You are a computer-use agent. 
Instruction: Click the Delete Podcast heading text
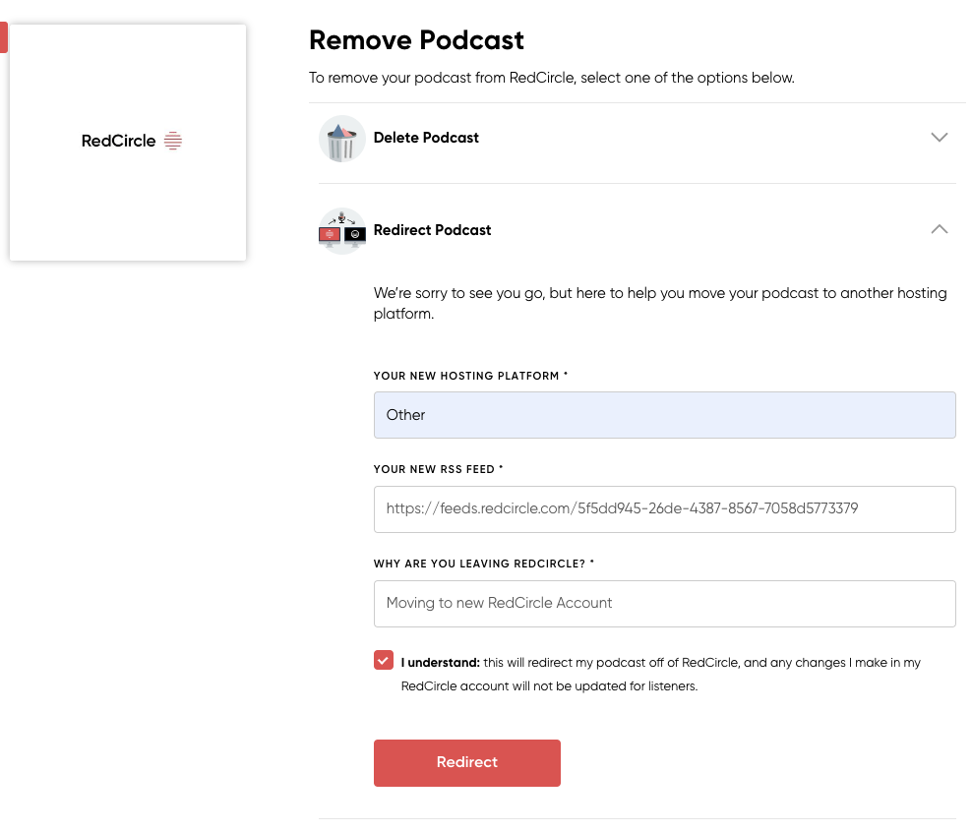pyautogui.click(x=426, y=138)
